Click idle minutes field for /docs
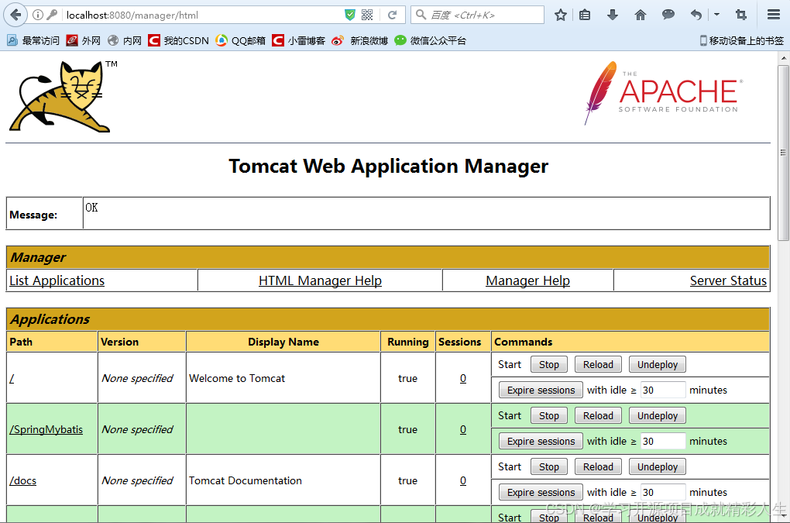This screenshot has width=790, height=523. [x=662, y=492]
